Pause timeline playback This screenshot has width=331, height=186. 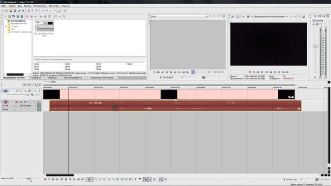click(62, 179)
